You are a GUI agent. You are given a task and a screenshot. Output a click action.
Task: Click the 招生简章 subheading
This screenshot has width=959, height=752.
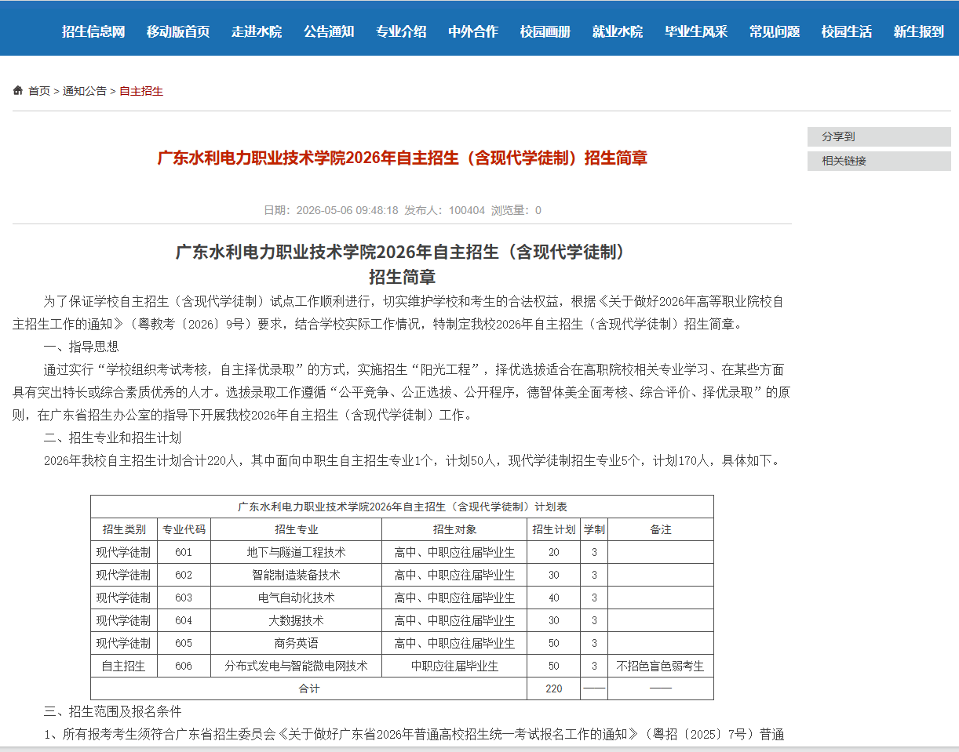[402, 277]
